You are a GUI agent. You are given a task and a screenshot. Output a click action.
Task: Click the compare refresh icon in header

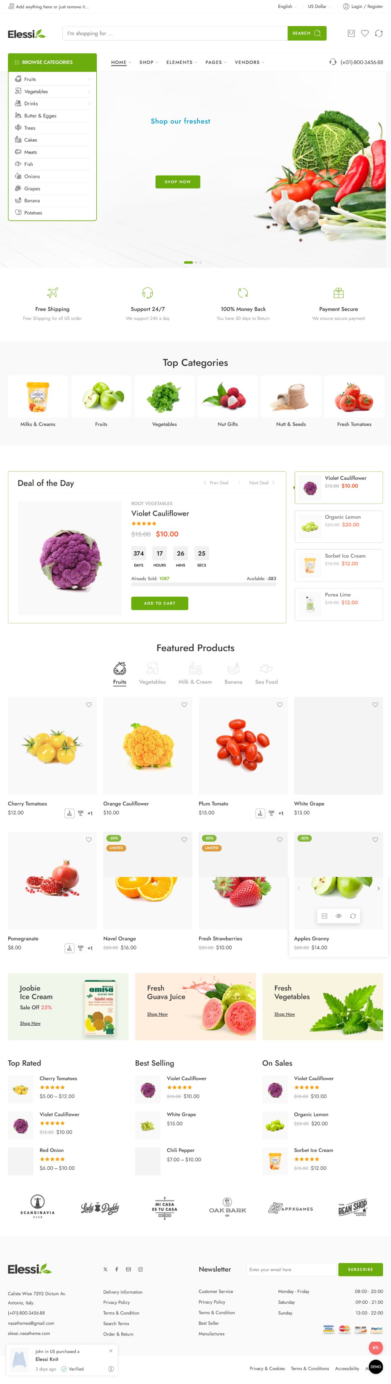[379, 33]
